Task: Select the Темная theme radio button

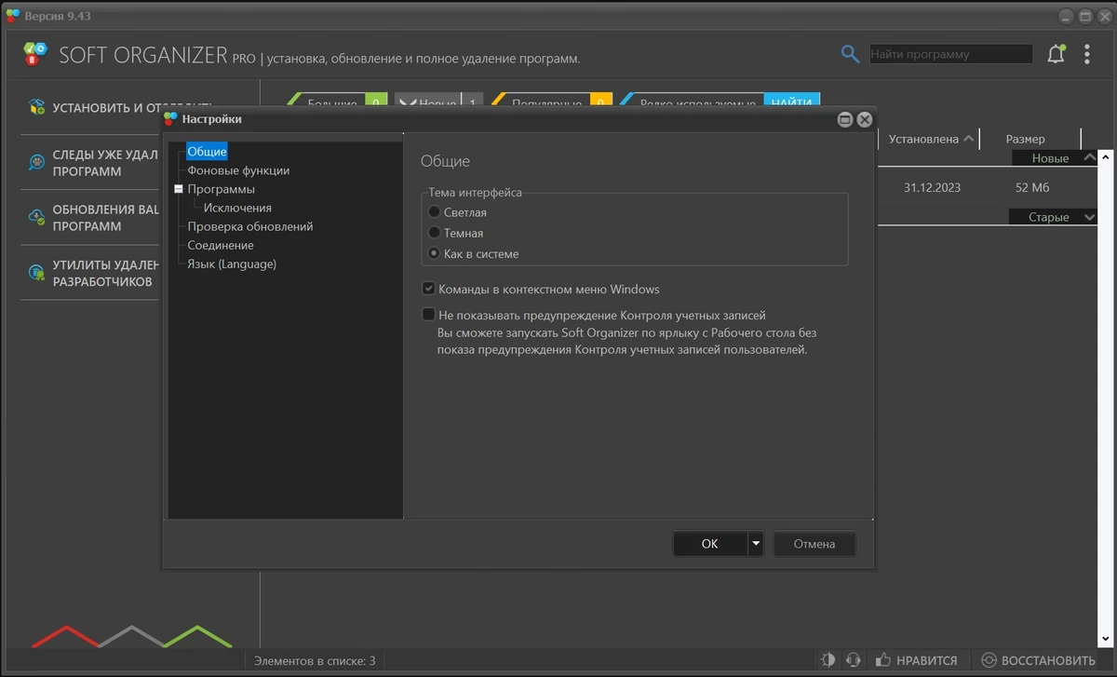Action: coord(434,233)
